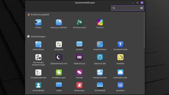
Task: Click the Einstellungen section heading
Action: (38, 36)
